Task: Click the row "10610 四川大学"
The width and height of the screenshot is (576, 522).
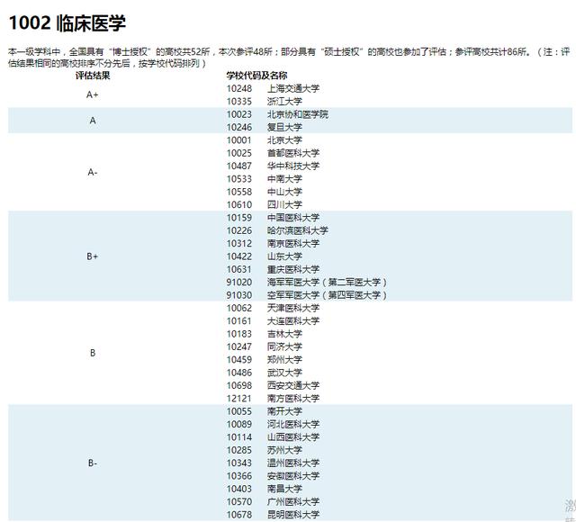Action: (x=265, y=204)
